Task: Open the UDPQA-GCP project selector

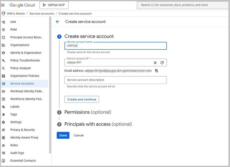Action: coord(54,5)
